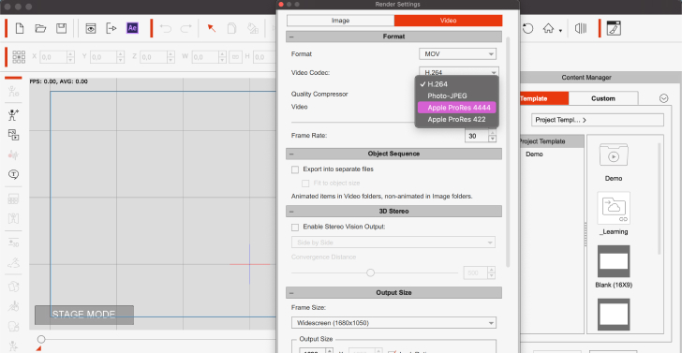Open the Custom tab in Content Manager
682x353 pixels.
pyautogui.click(x=603, y=98)
